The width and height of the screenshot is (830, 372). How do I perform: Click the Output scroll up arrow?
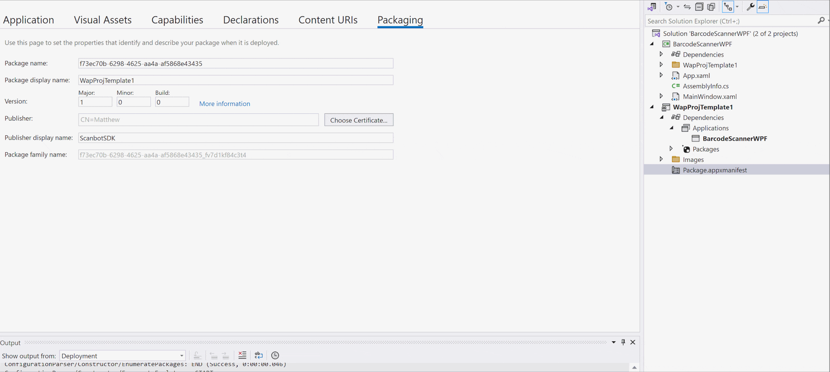coord(634,368)
